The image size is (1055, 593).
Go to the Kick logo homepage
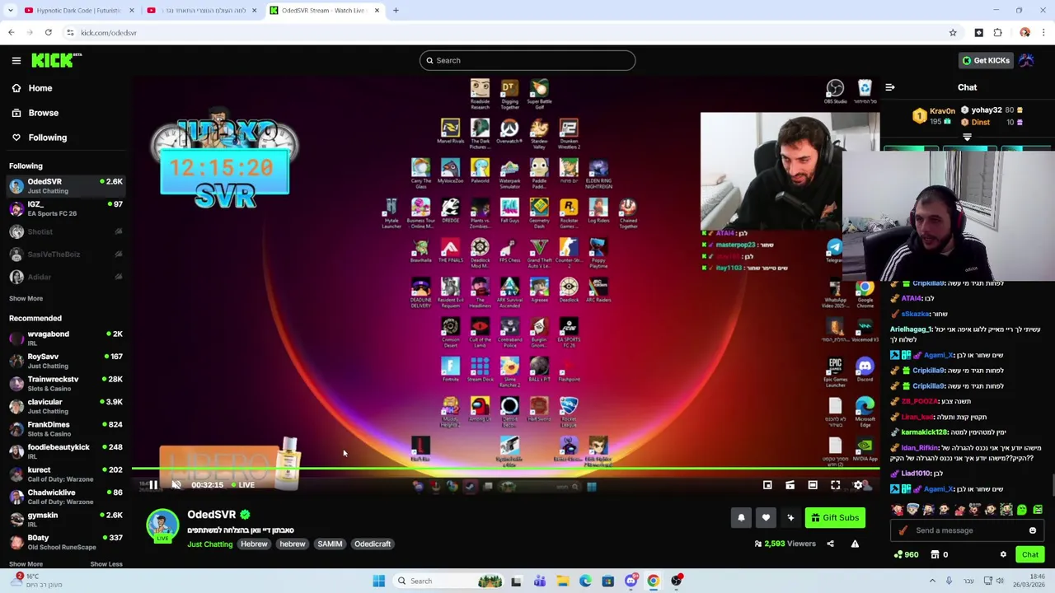56,60
